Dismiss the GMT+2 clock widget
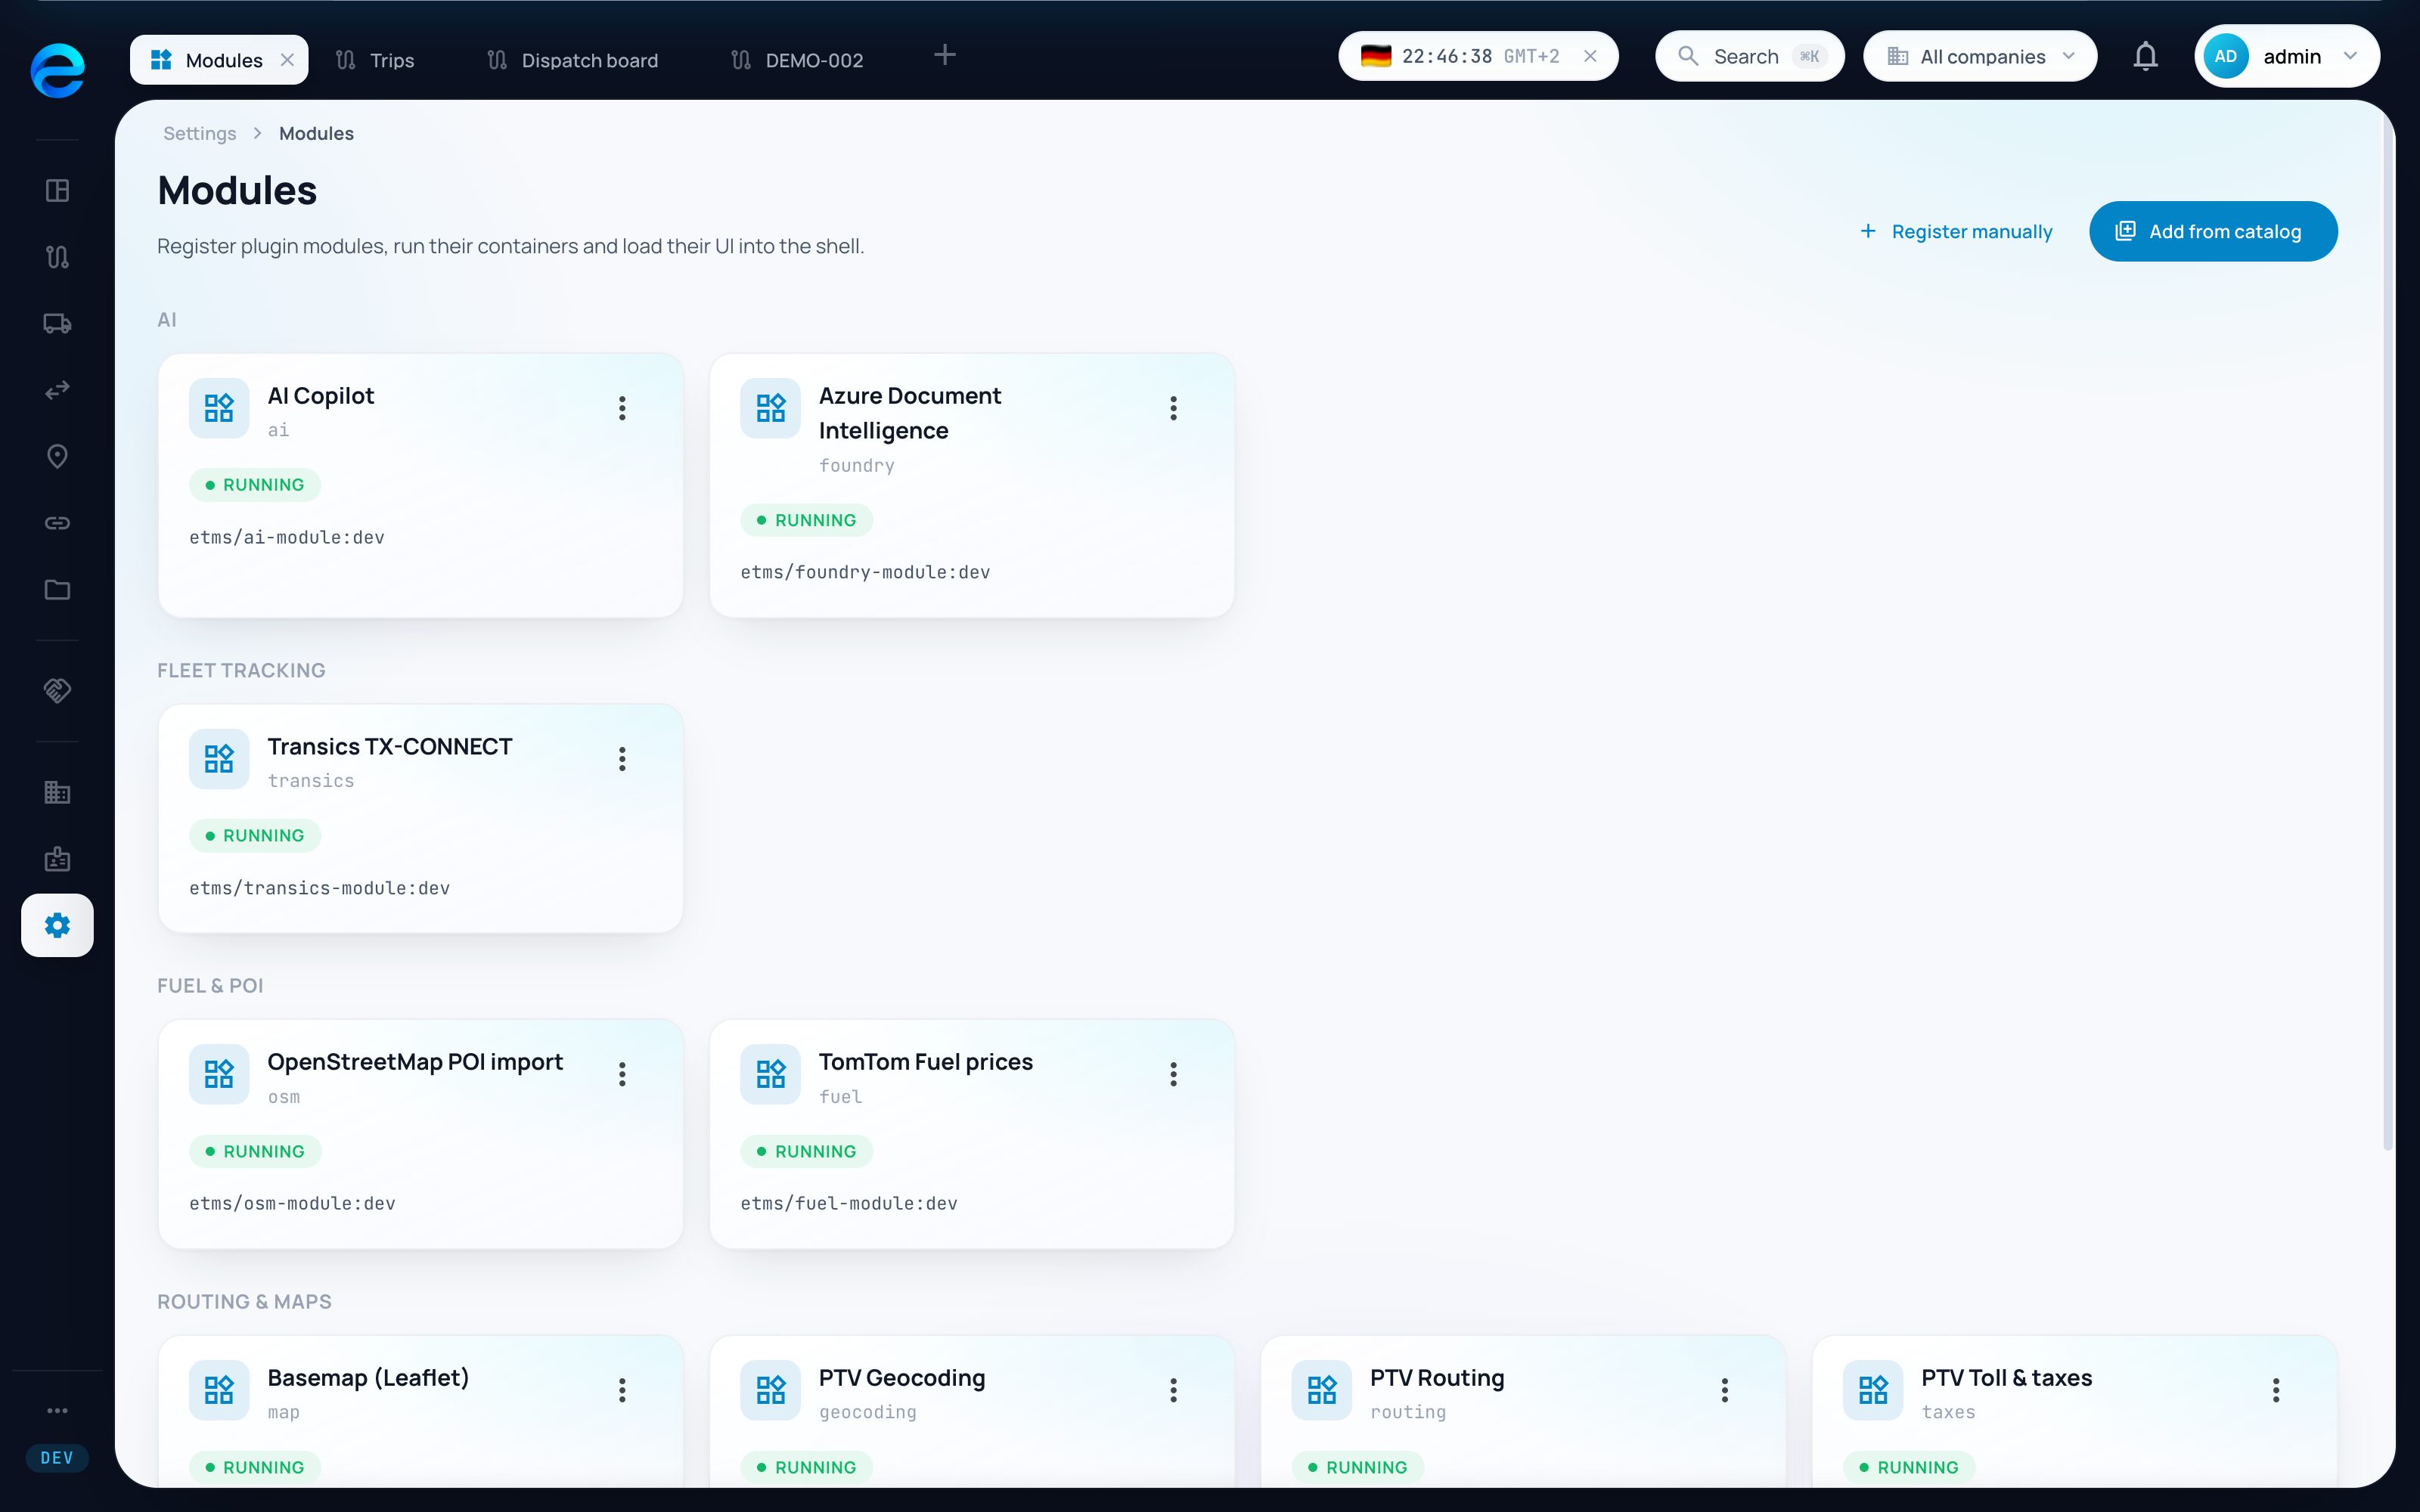 pos(1590,56)
